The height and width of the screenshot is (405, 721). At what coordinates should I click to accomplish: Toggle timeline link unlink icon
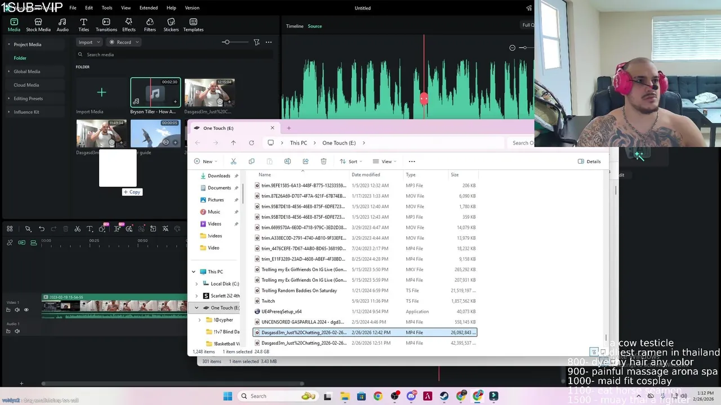(10, 242)
